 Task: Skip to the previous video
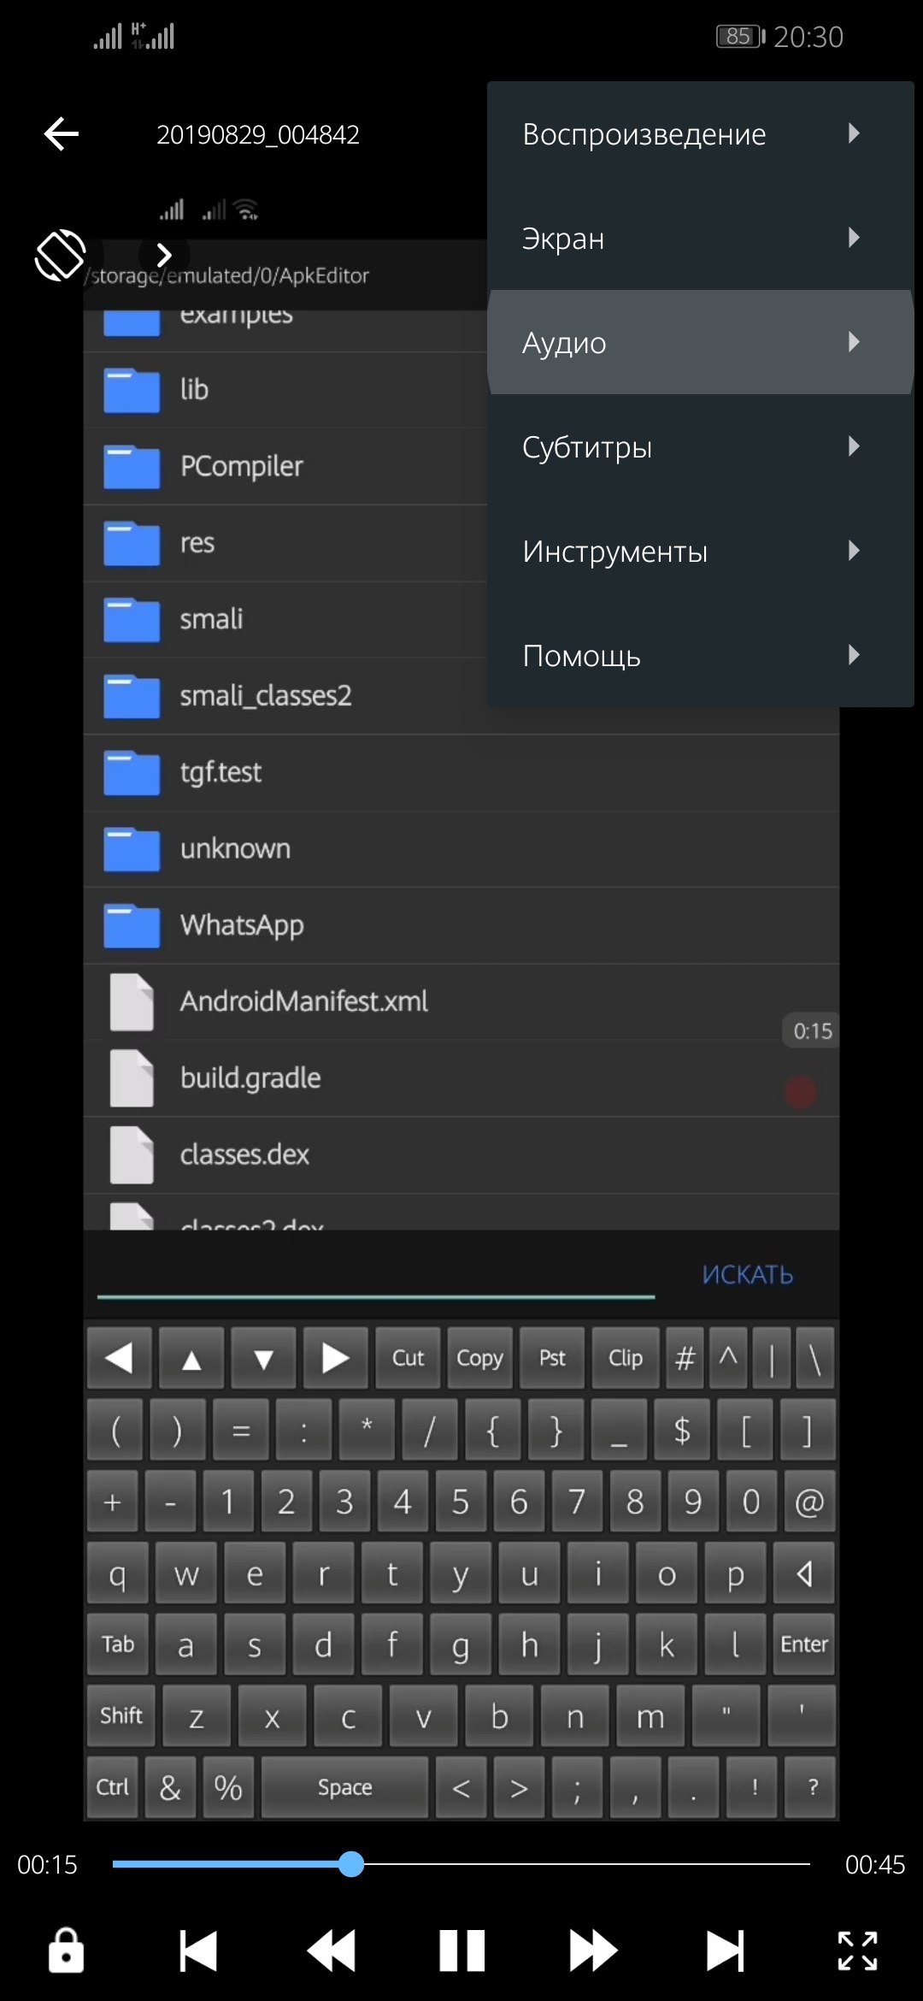coord(198,1951)
